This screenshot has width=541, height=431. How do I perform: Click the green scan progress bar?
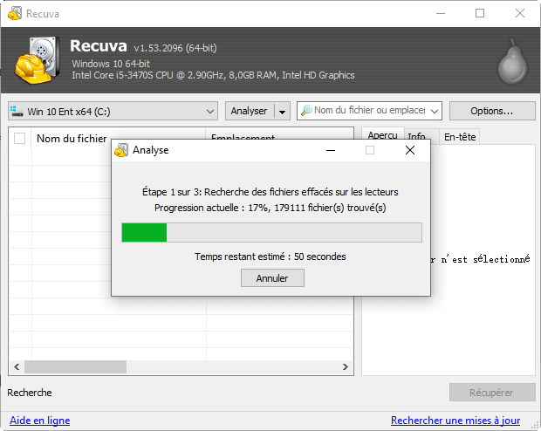tap(272, 232)
